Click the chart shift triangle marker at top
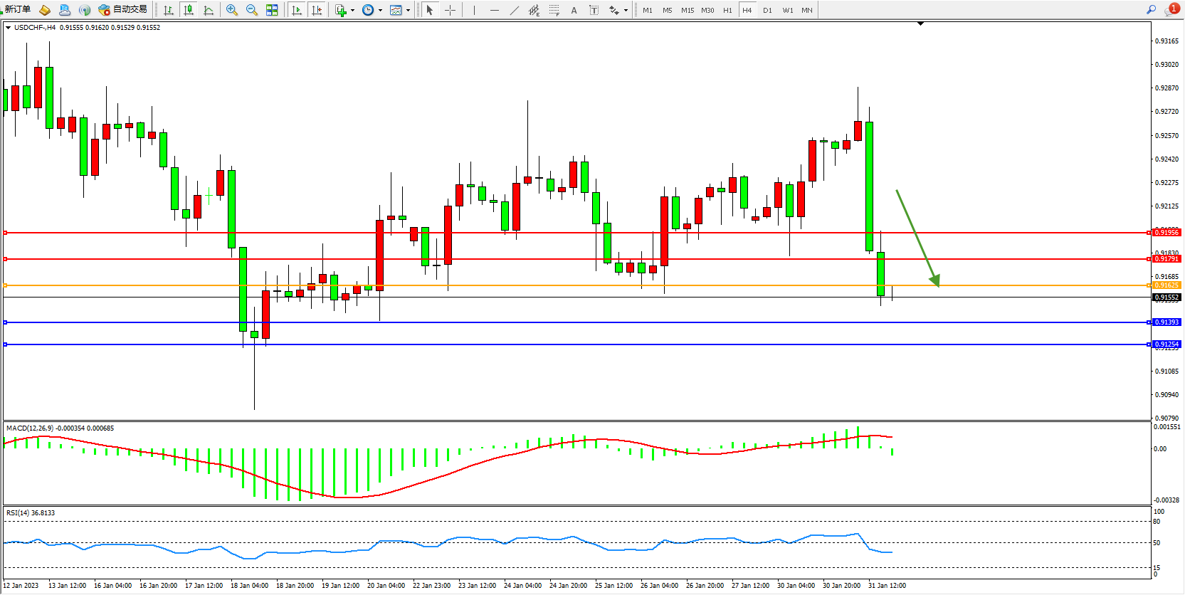 (x=920, y=23)
